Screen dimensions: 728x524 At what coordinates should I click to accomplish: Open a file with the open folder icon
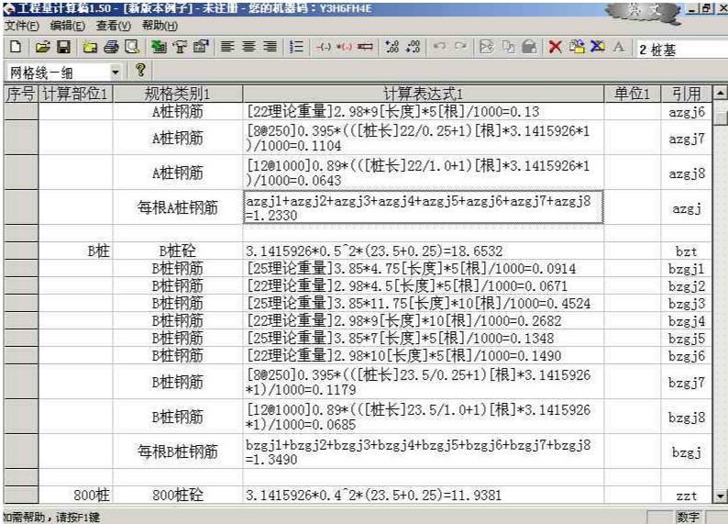pyautogui.click(x=42, y=47)
